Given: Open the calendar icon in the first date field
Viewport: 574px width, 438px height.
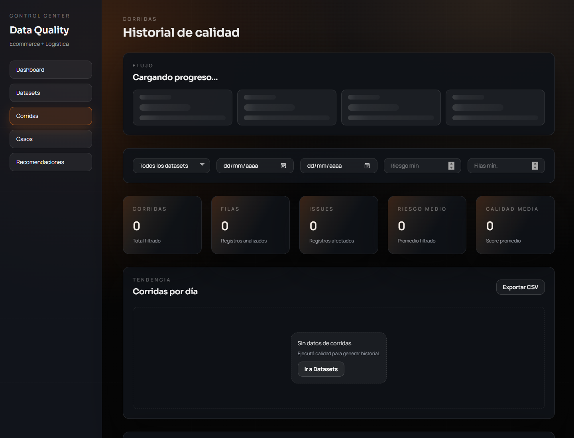Looking at the screenshot, I should click(283, 166).
